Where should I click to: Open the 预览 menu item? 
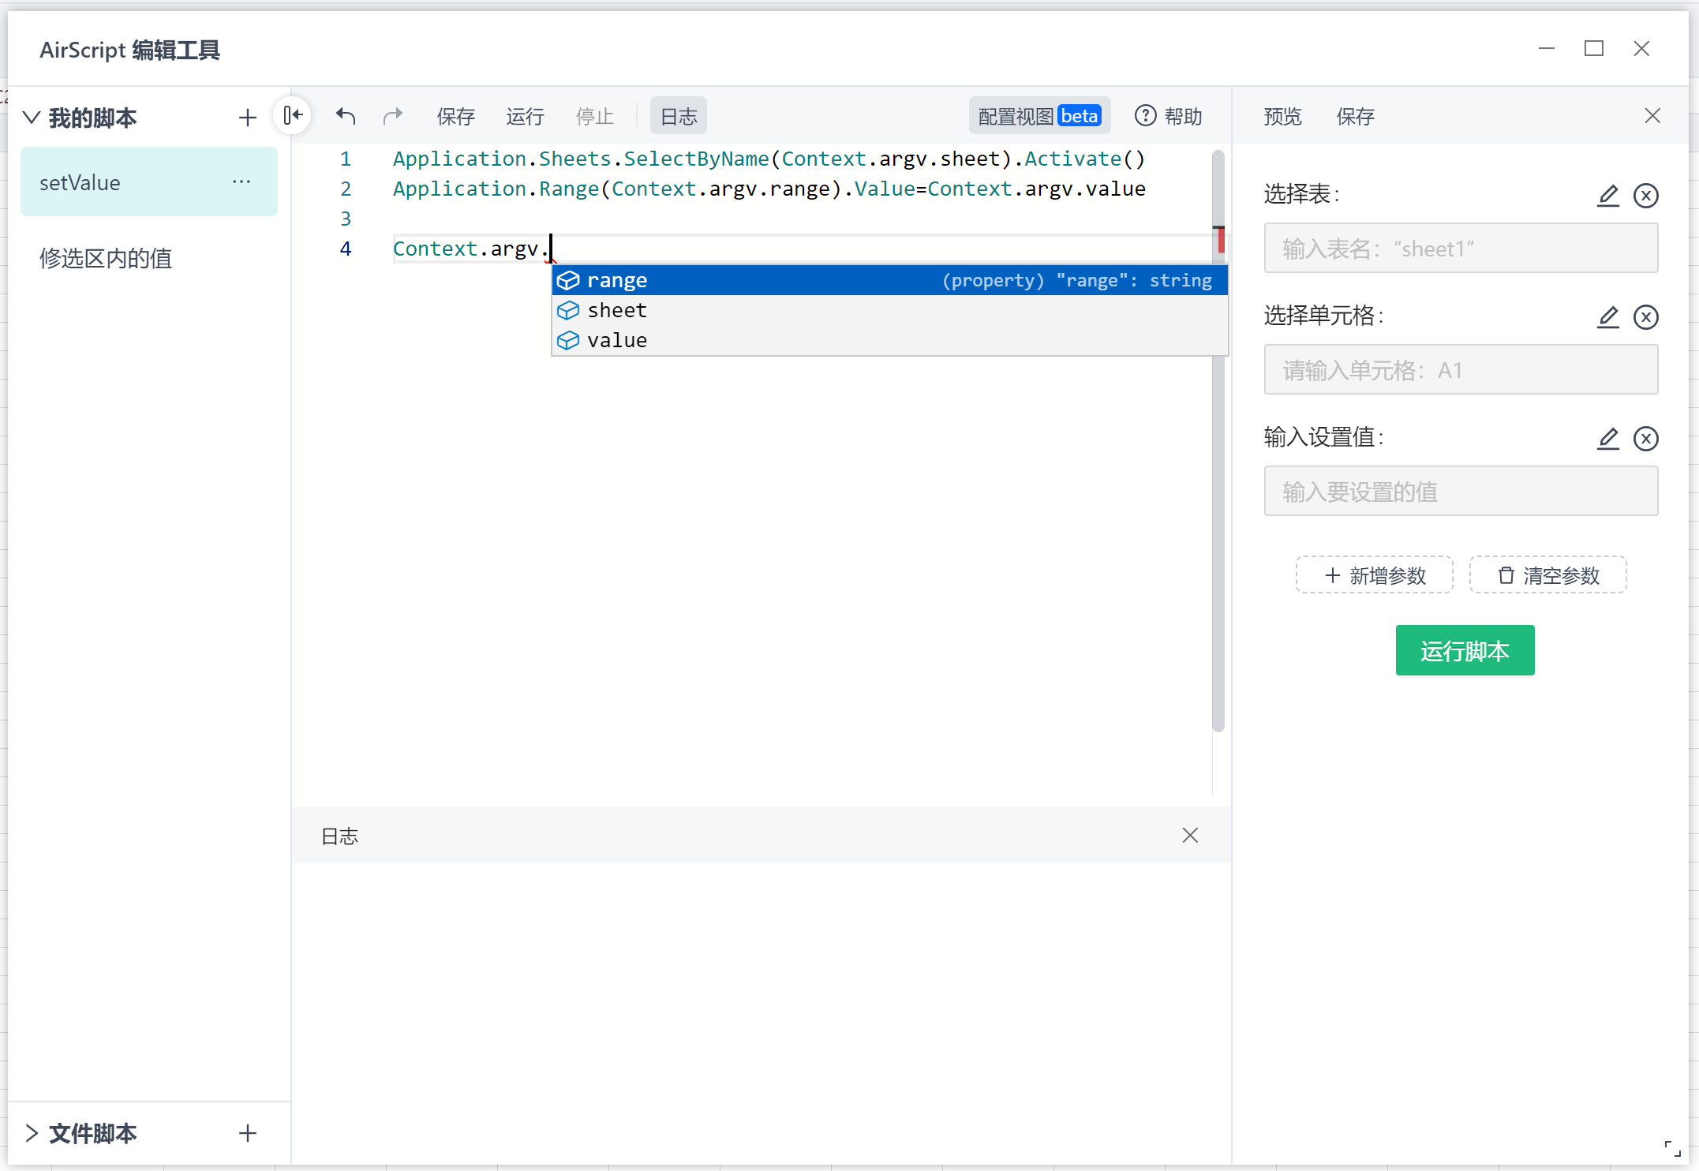[x=1282, y=115]
